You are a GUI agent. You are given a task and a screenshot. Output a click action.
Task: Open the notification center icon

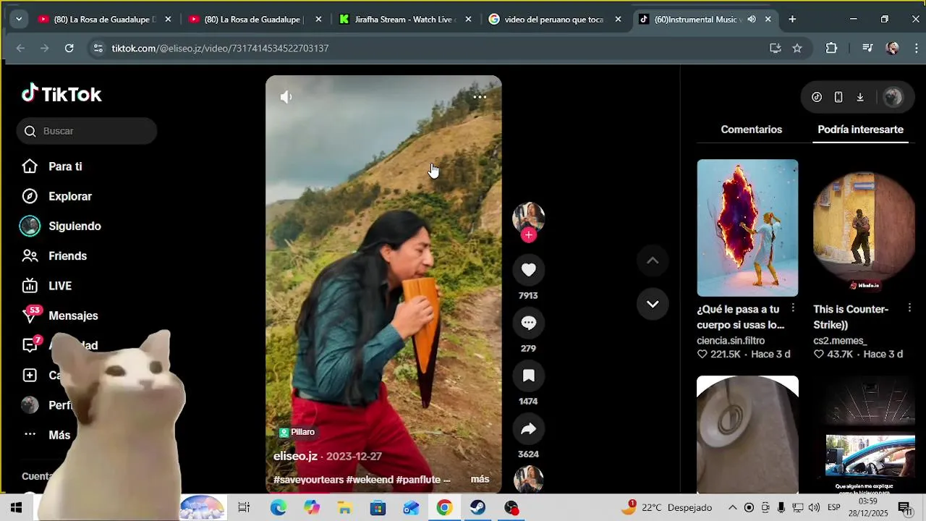(x=905, y=508)
